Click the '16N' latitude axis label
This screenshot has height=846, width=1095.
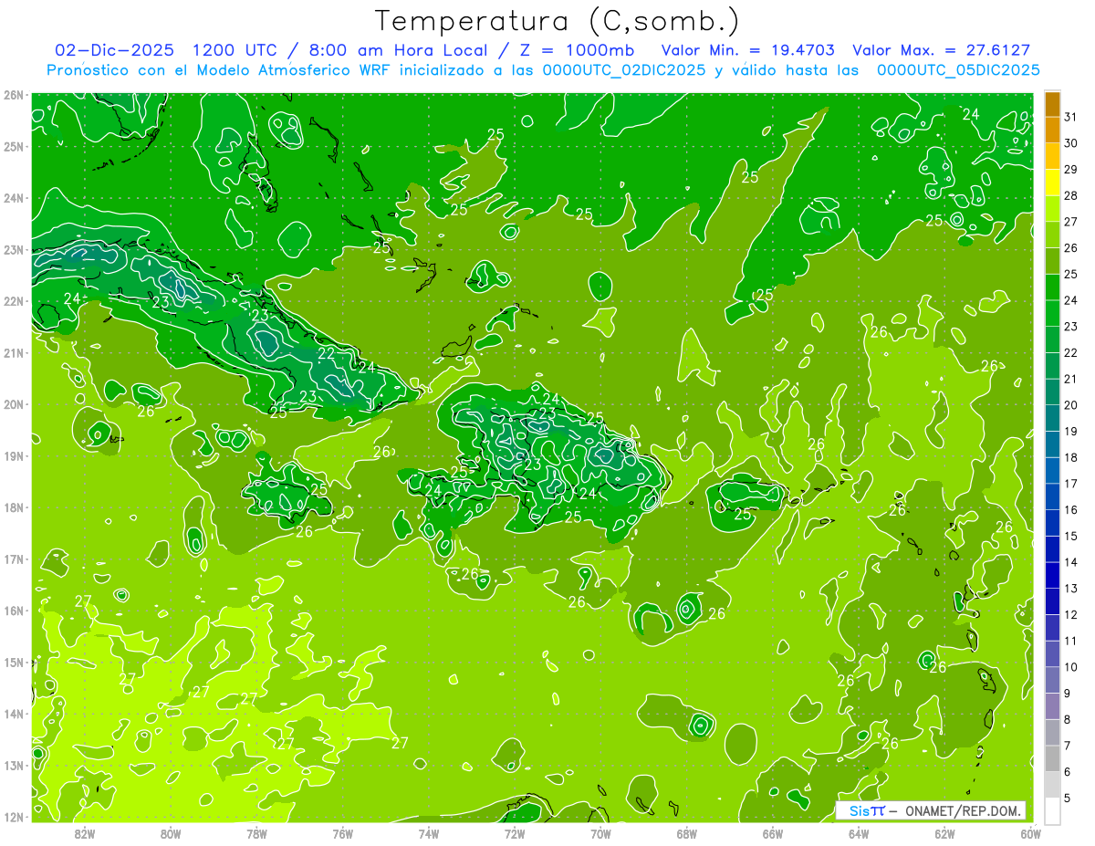(14, 611)
